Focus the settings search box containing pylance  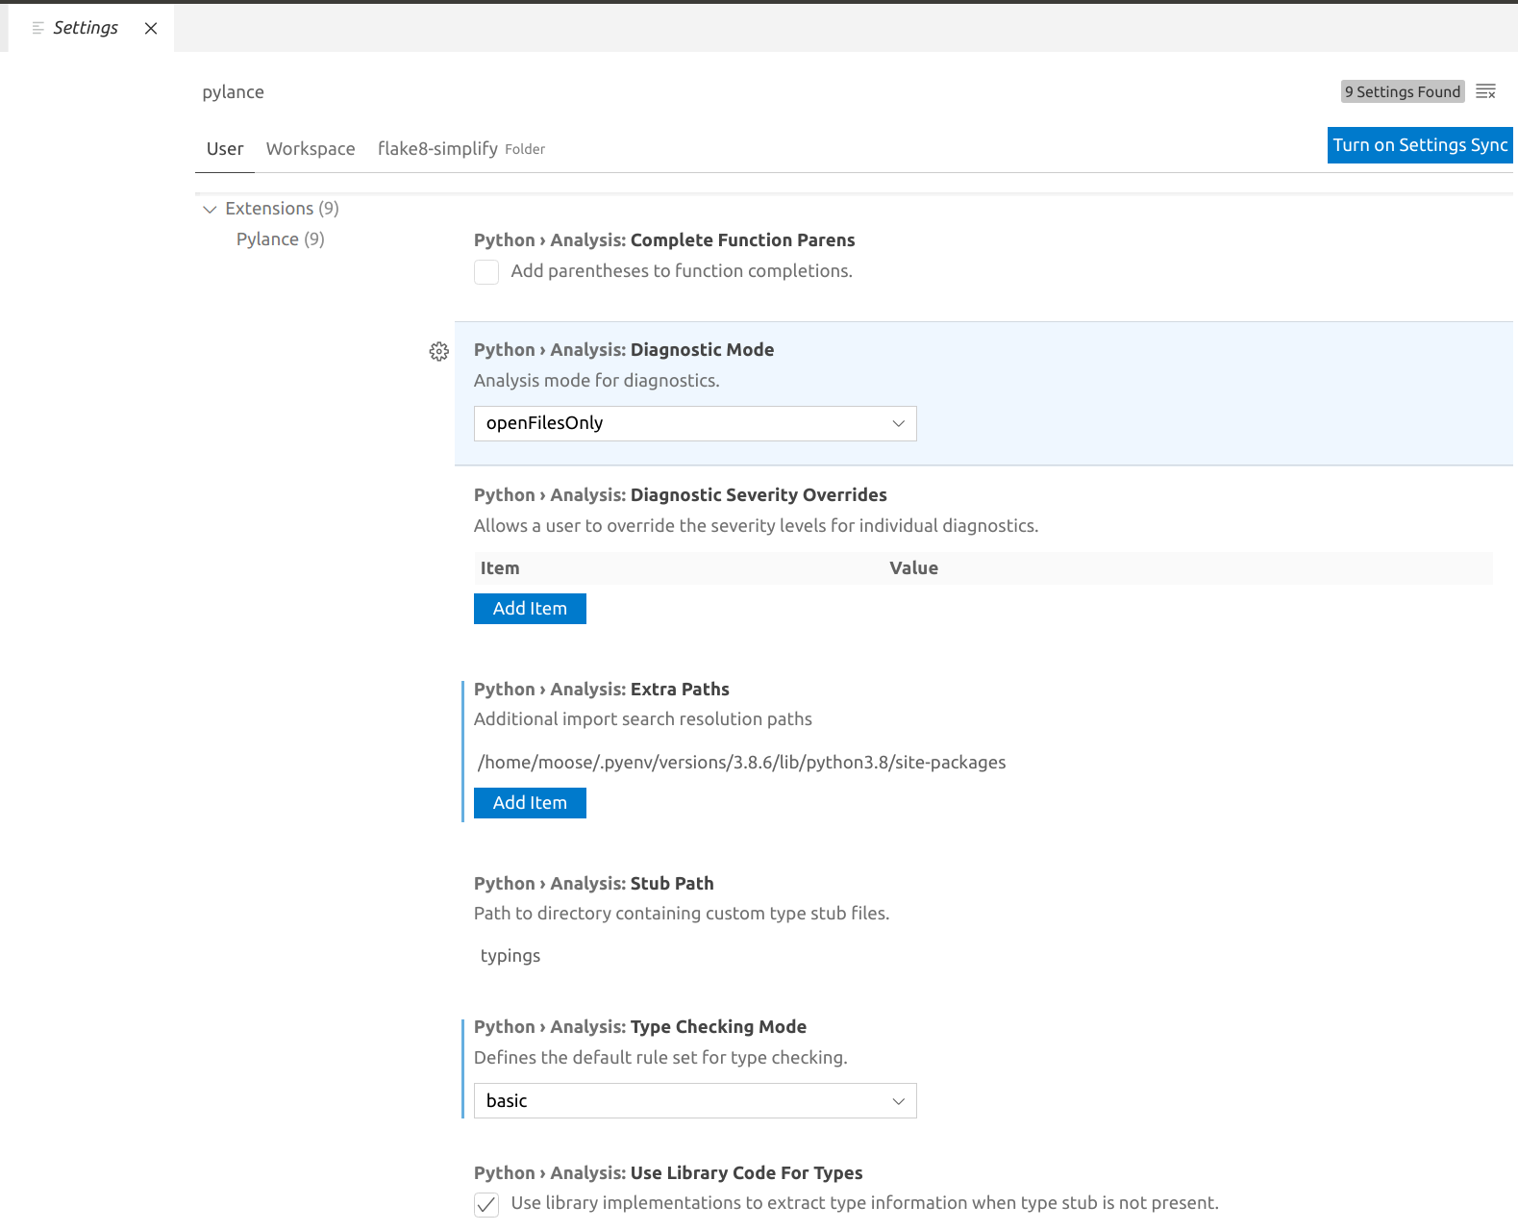764,91
